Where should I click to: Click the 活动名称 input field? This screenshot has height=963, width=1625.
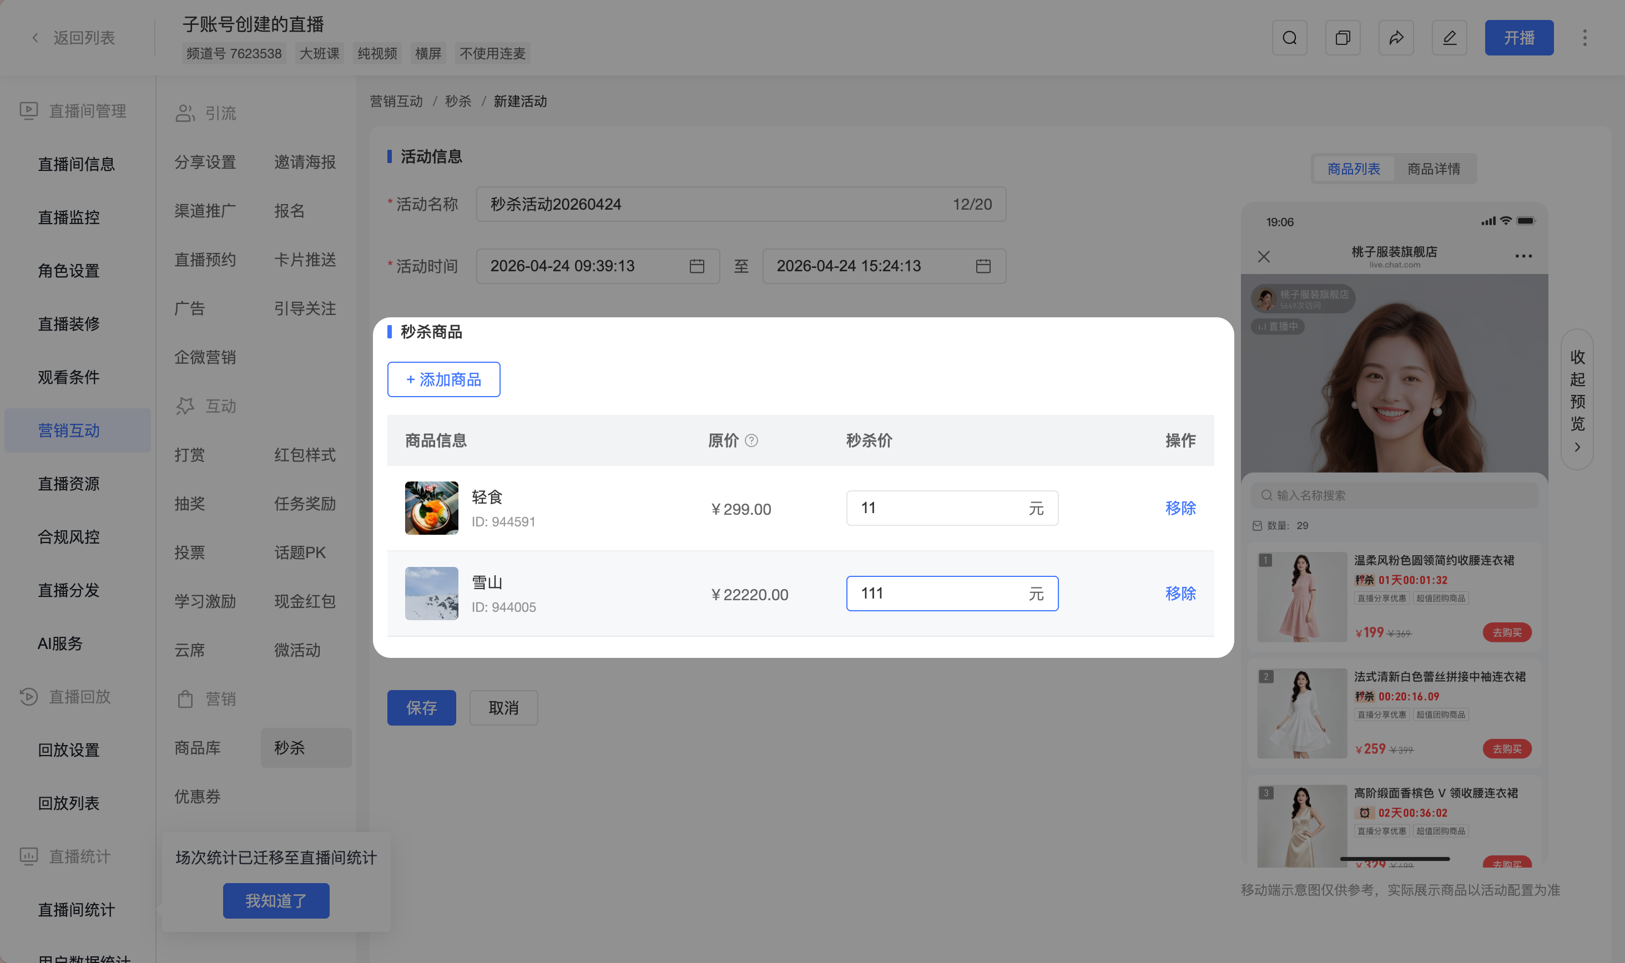pyautogui.click(x=741, y=204)
